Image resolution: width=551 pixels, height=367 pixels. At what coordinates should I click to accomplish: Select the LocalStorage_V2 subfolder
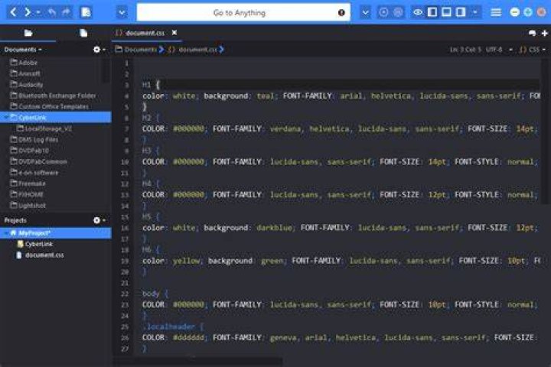tap(44, 128)
